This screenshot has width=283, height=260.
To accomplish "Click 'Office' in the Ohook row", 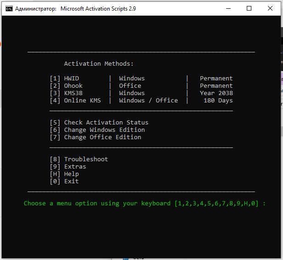I will 130,86.
